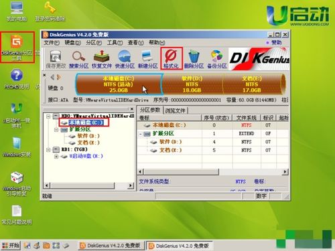Click the 删除分区 delete partition trash icon

[x=194, y=59]
